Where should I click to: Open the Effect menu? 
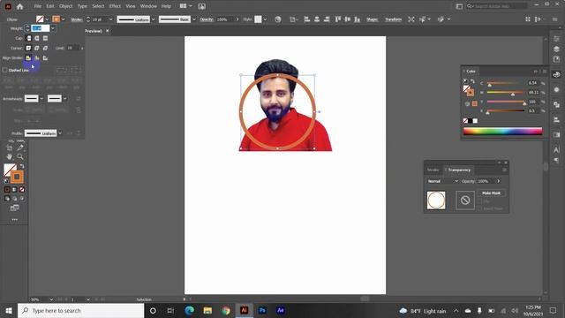click(115, 6)
